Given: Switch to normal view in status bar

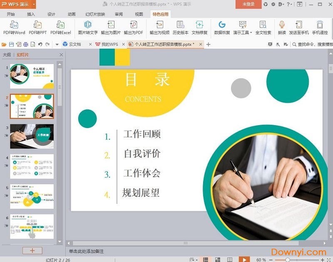Looking at the screenshot, I should tap(205, 260).
